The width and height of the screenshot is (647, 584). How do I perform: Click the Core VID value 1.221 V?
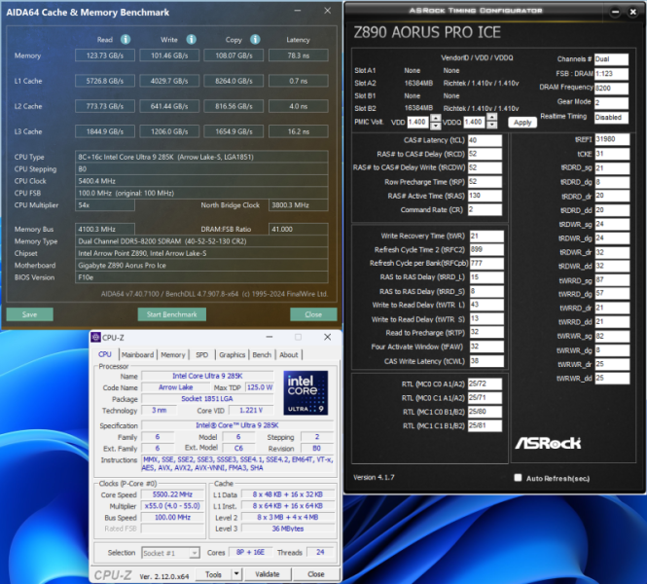point(251,410)
